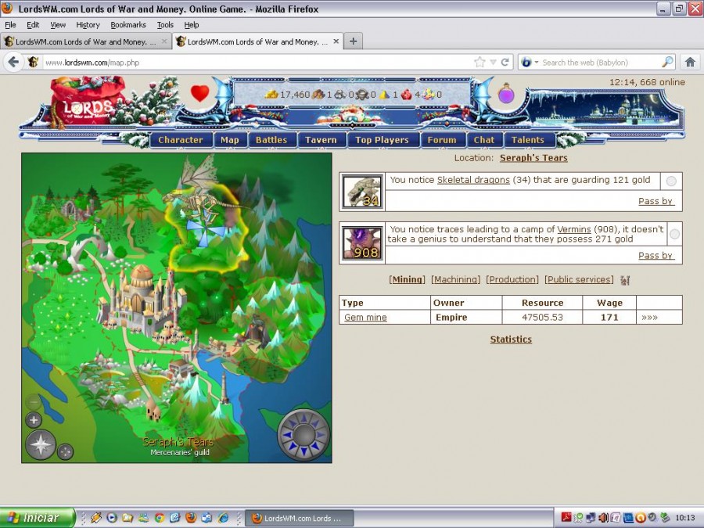This screenshot has height=528, width=704.
Task: Open the File menu
Action: pos(10,25)
